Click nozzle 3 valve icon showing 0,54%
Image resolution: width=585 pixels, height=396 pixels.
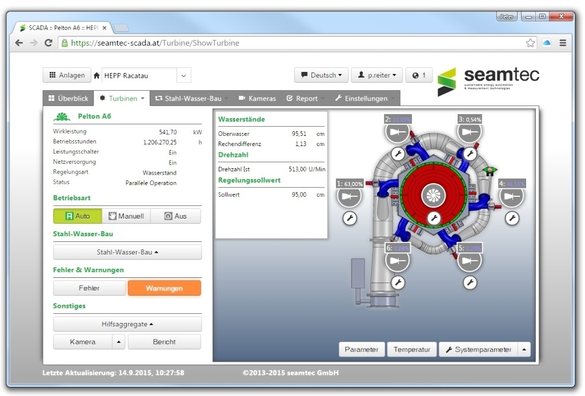470,132
